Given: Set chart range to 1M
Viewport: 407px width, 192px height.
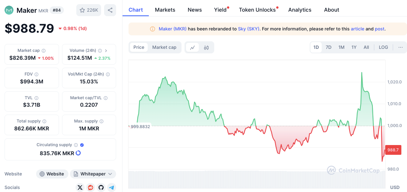Looking at the screenshot, I should click(341, 47).
